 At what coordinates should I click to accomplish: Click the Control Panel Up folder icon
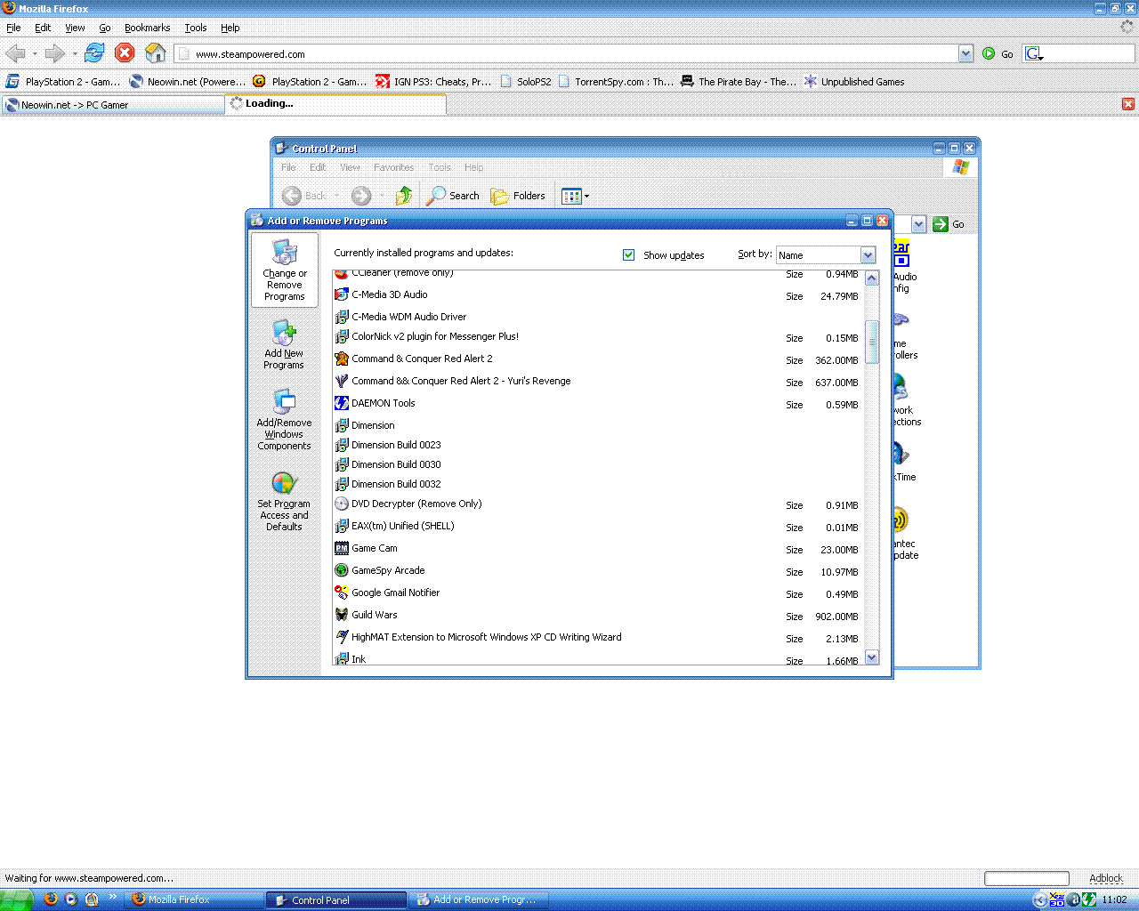point(404,196)
